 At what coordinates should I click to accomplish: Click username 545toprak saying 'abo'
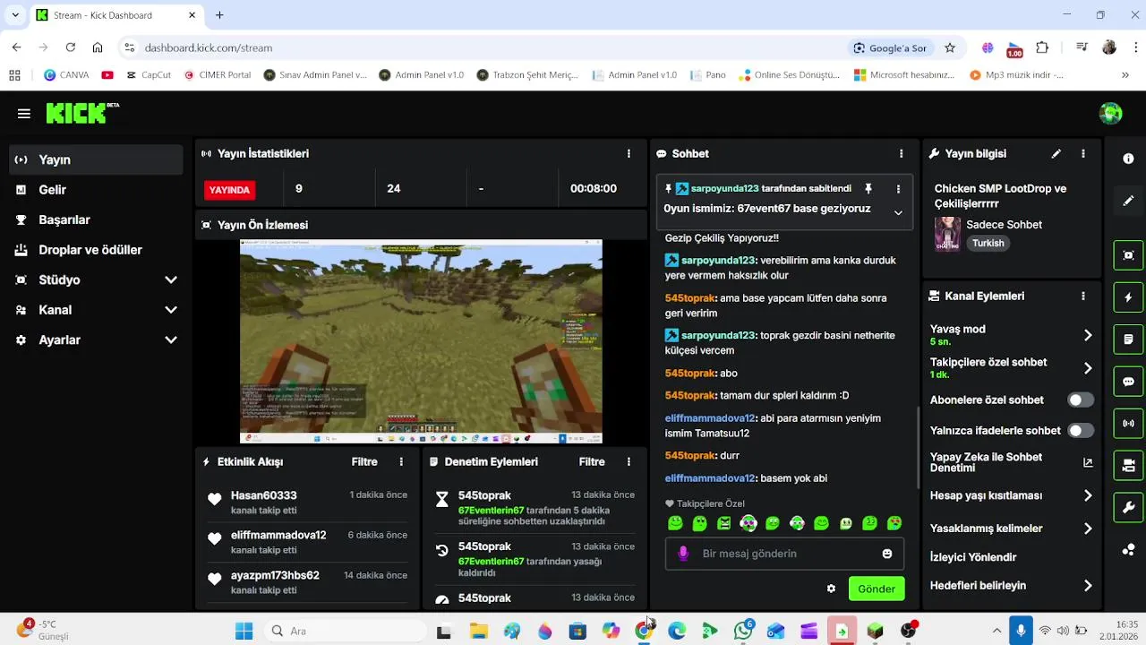690,373
